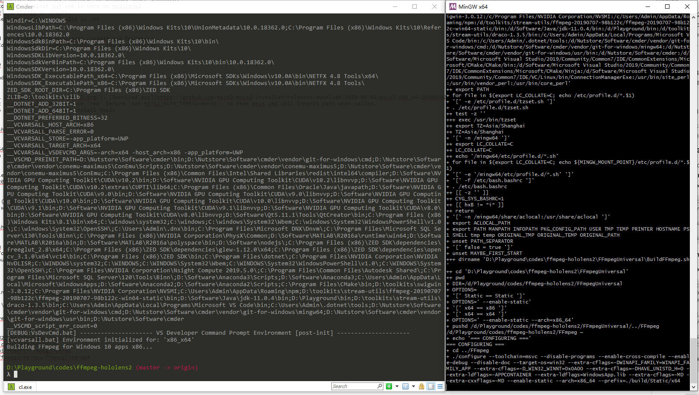This screenshot has height=395, width=699.
Task: Open Cmder hamburger settings menu
Action: coord(440,386)
